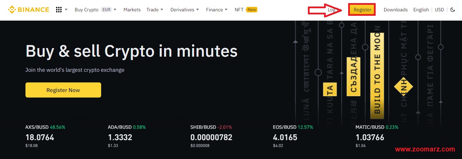Open the AXS/BUSD pair
462x159 pixels.
click(x=37, y=127)
